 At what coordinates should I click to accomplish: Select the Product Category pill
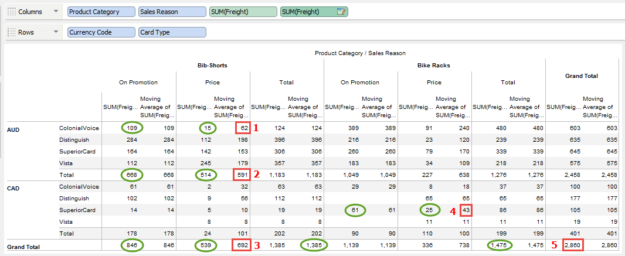coord(101,12)
